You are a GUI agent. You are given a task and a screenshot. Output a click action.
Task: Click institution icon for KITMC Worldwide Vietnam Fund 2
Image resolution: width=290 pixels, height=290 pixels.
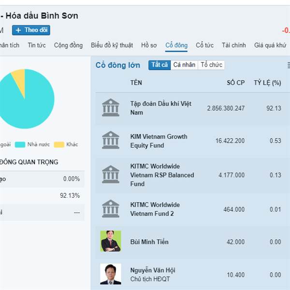[111, 209]
